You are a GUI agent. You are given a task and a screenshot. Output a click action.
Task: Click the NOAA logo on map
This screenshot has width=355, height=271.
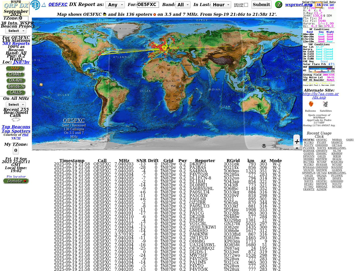(x=264, y=146)
